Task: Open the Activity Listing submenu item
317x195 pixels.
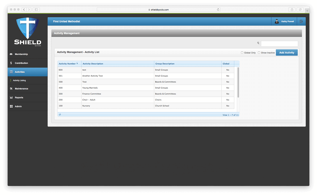Action: [19, 81]
